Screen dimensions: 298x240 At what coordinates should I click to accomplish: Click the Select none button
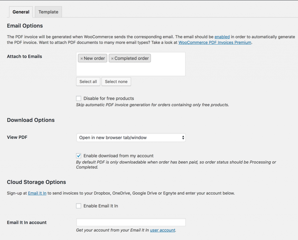coord(116,82)
